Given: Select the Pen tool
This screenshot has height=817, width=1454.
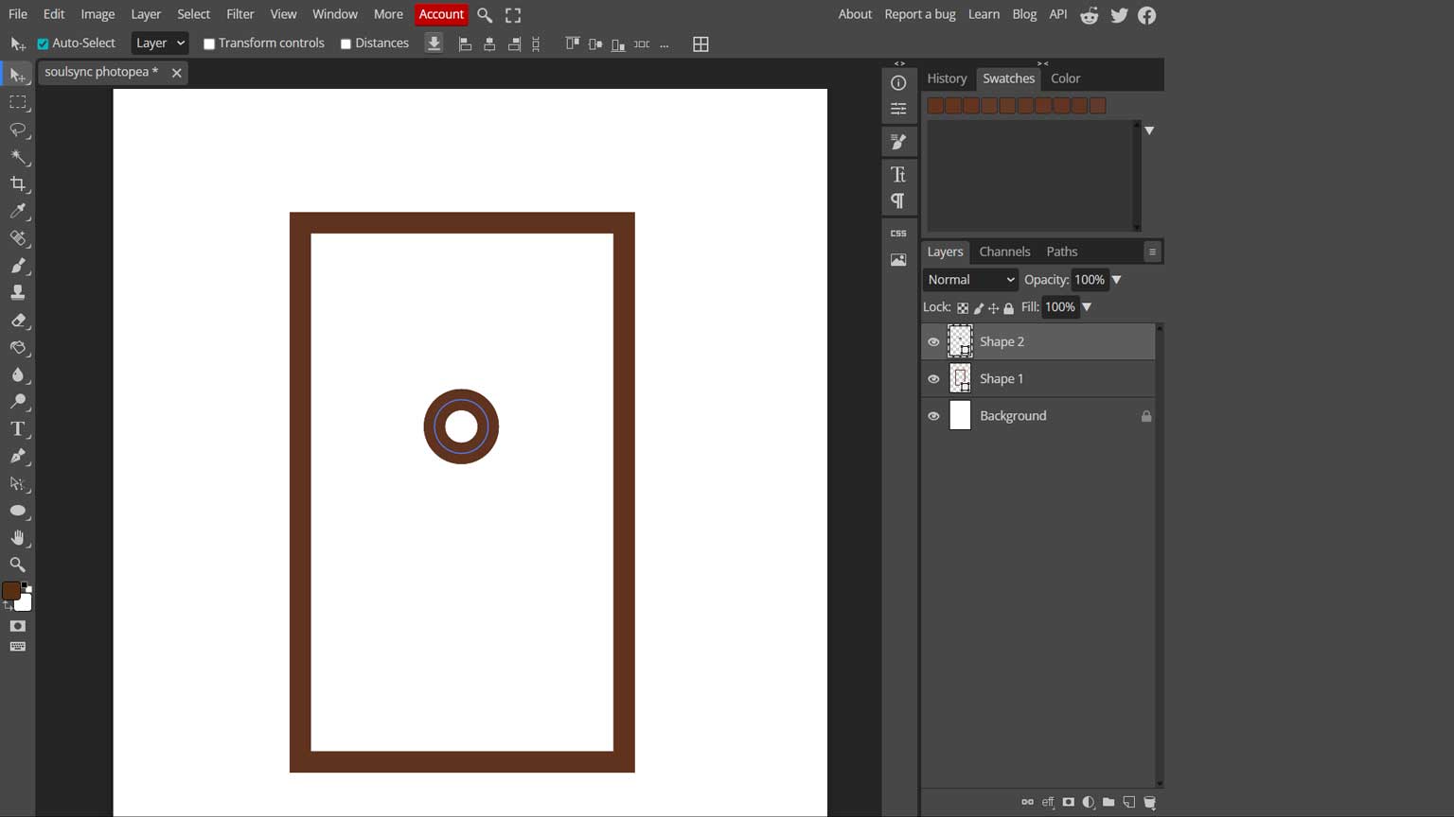Looking at the screenshot, I should coord(17,457).
